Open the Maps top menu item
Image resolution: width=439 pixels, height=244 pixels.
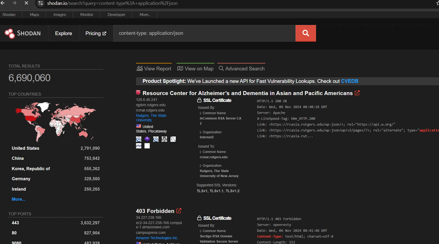(35, 14)
